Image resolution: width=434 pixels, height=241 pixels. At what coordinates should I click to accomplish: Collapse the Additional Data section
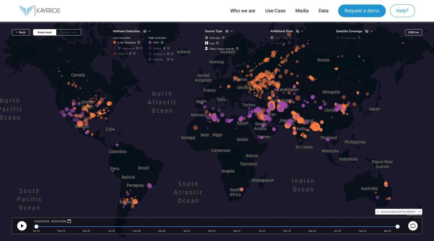click(302, 31)
